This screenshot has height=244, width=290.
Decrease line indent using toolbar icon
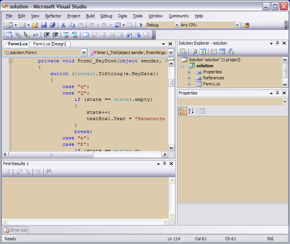[46, 35]
